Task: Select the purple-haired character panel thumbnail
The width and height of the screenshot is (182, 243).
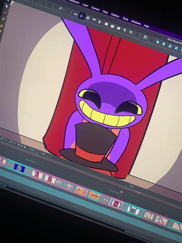Action: [x=161, y=220]
